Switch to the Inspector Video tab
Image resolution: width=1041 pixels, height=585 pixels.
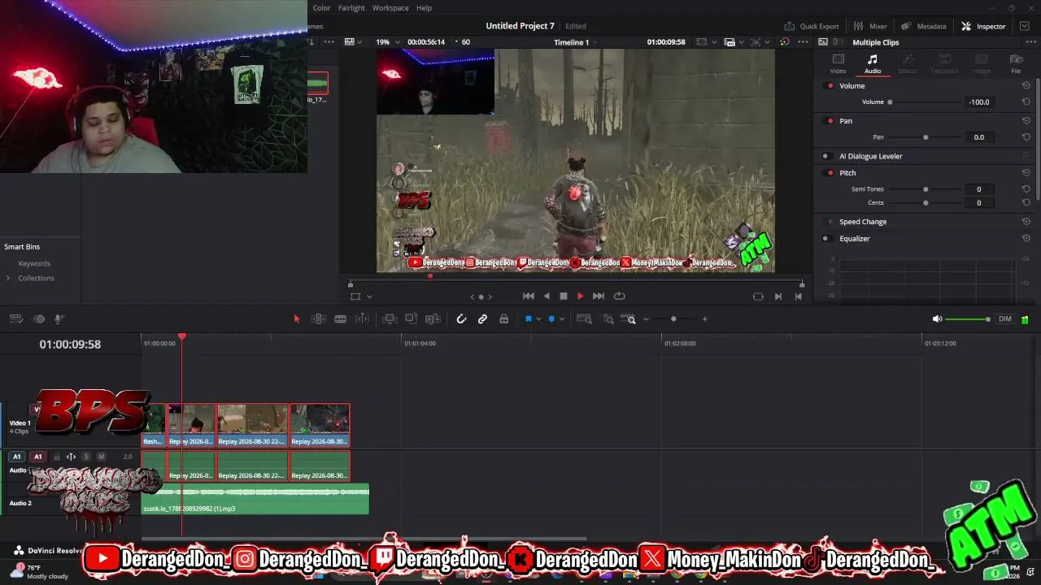tap(838, 64)
